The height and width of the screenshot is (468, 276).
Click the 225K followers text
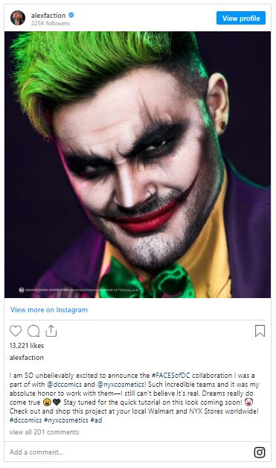pos(51,23)
